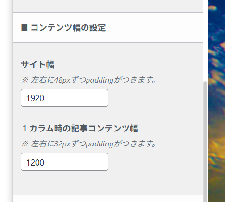Viewport: 225px width, 202px height.
Task: Click the sky preview image beside the panel
Action: tap(216, 101)
